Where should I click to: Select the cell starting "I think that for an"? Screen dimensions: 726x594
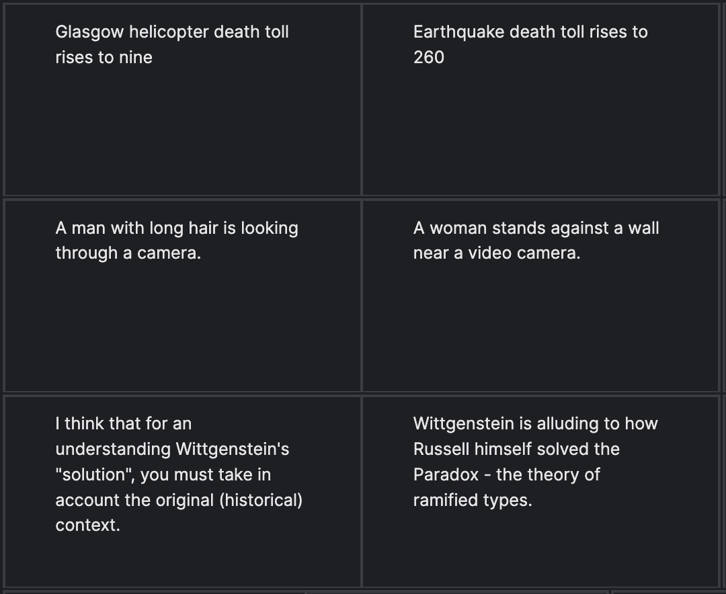click(x=182, y=491)
